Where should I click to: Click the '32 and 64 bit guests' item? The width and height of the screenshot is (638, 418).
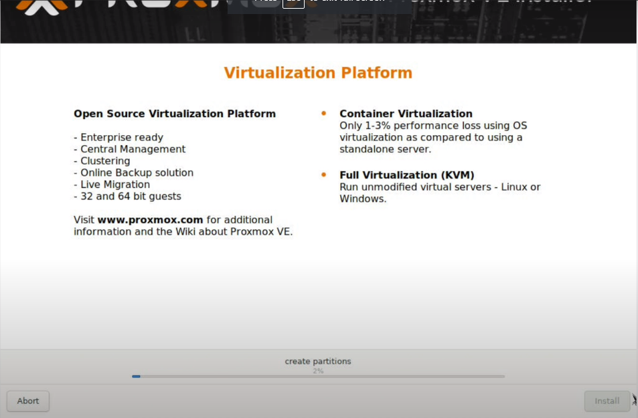(x=127, y=197)
